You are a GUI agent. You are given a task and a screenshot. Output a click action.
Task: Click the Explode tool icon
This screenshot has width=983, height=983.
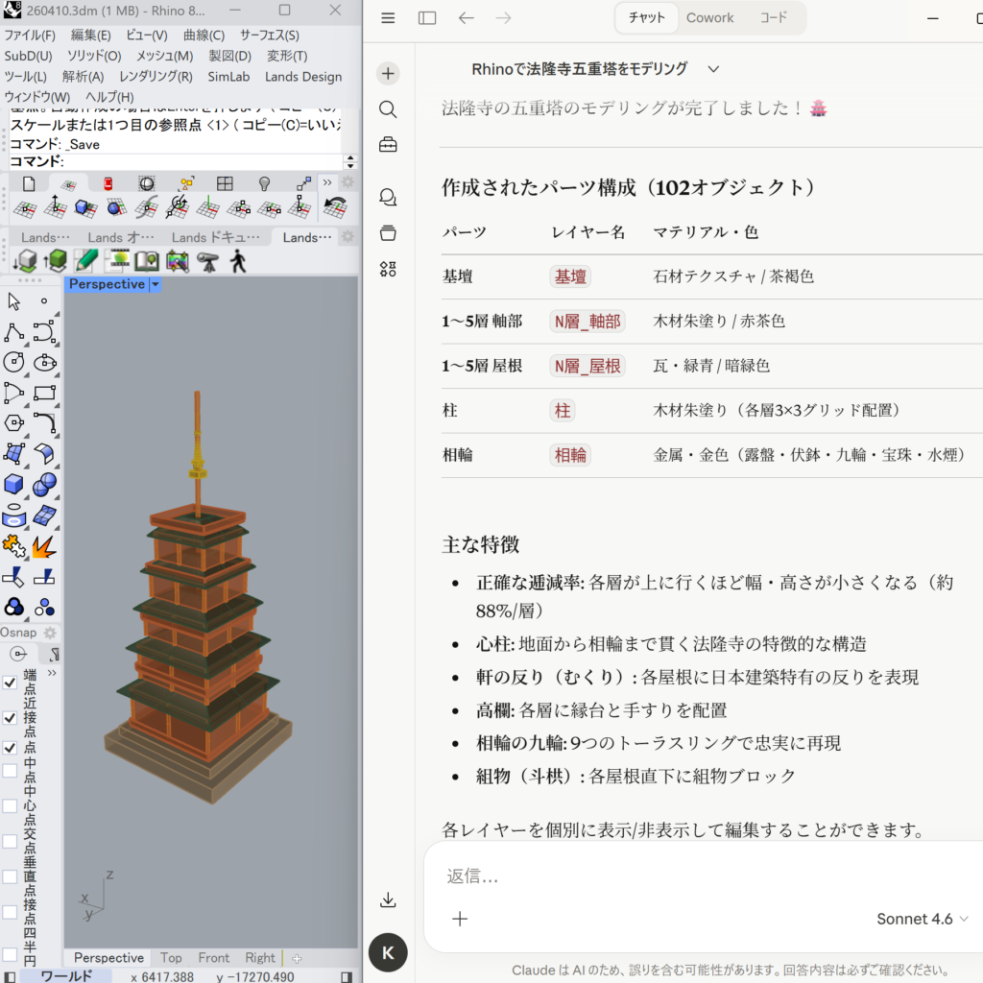44,546
